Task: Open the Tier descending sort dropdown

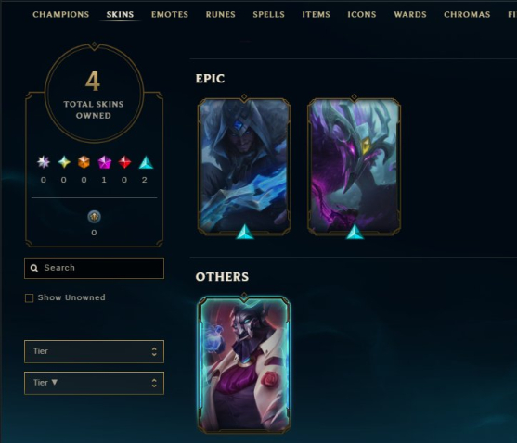Action: coord(94,383)
